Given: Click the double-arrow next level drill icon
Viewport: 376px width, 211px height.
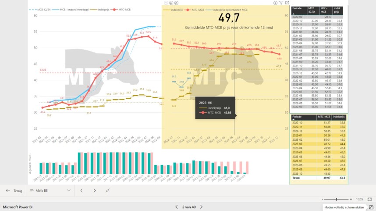Looking at the screenshot, I should click(171, 3).
